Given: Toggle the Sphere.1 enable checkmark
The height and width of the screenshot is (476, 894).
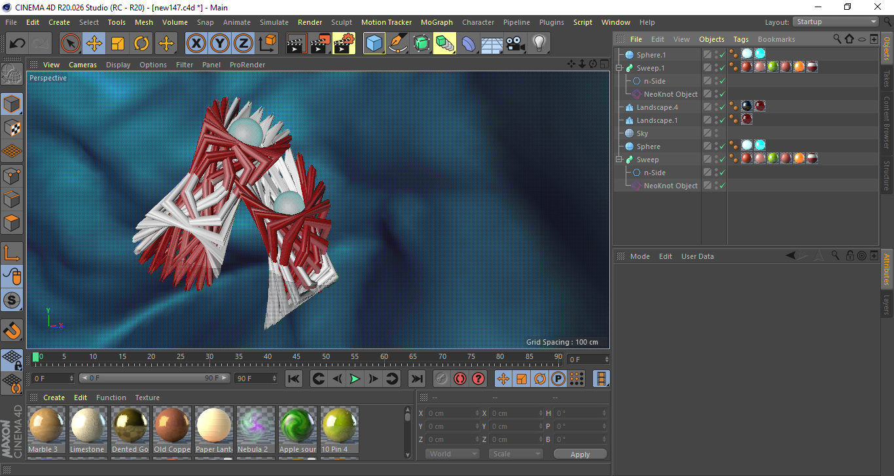Looking at the screenshot, I should pyautogui.click(x=723, y=55).
